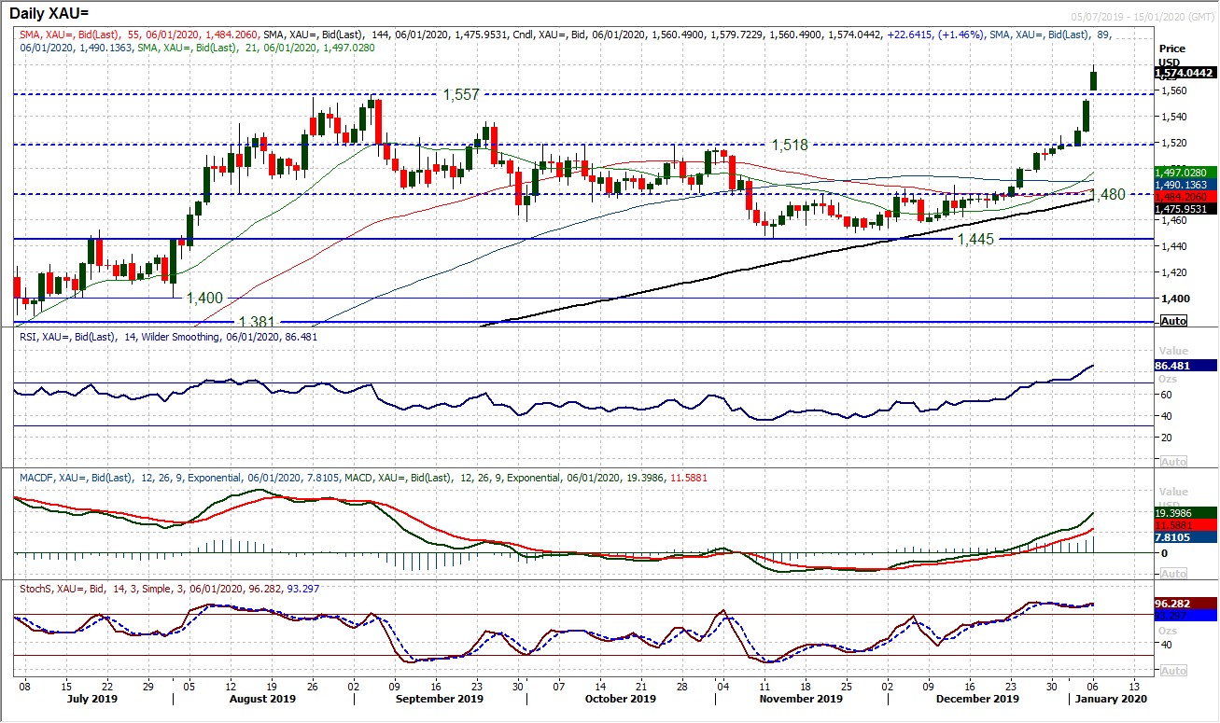Viewport: 1220px width, 723px height.
Task: Select the RSI value tag 86.481
Action: coord(1183,366)
